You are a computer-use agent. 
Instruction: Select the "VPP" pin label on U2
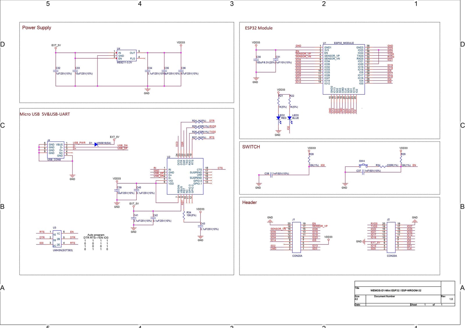[199, 175]
